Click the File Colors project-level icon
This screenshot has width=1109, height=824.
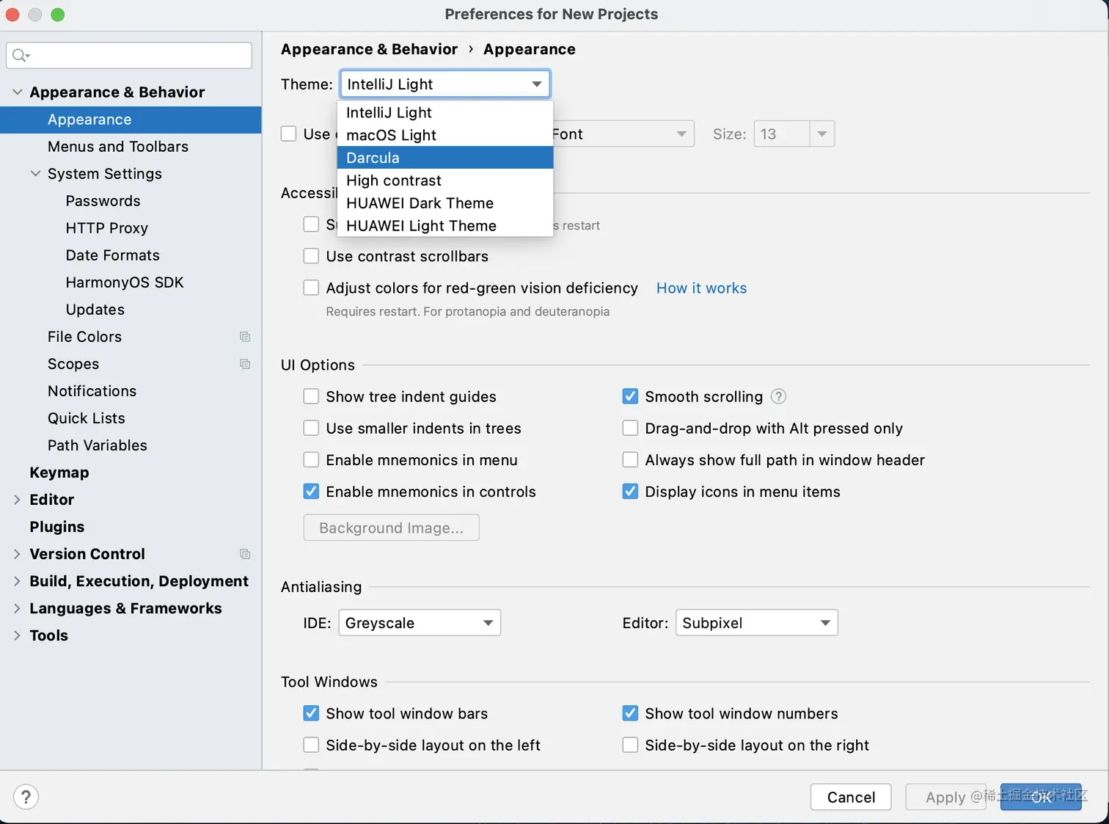245,337
